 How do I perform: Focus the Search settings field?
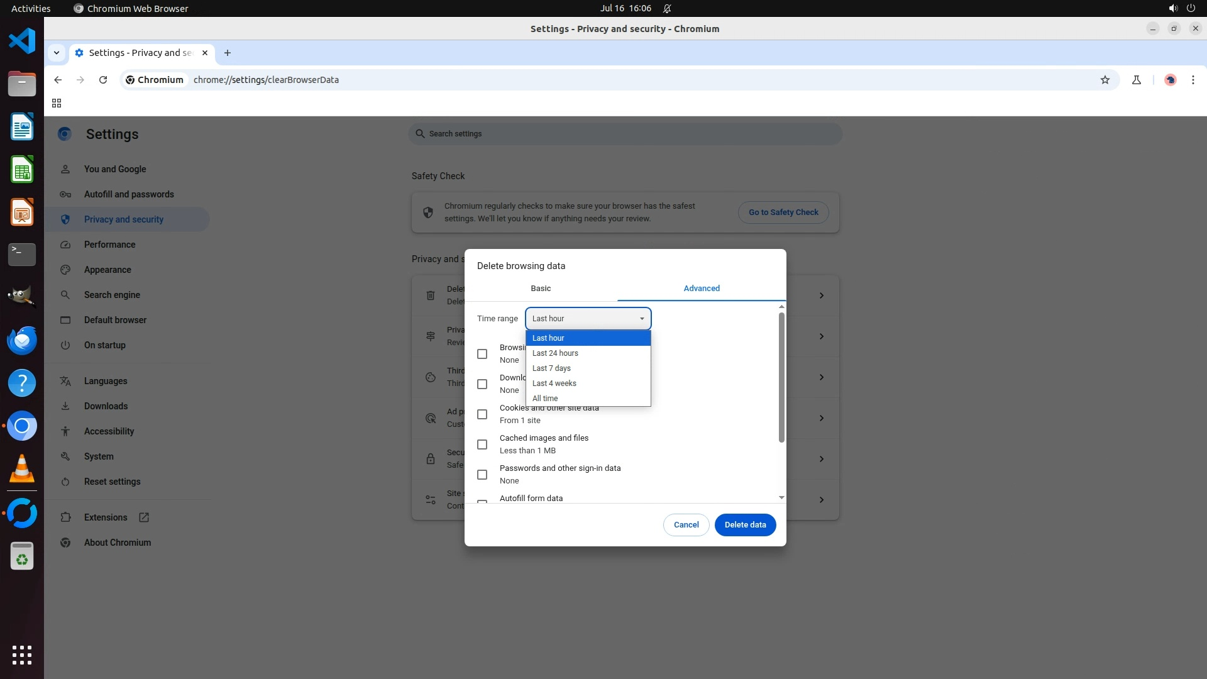[625, 134]
